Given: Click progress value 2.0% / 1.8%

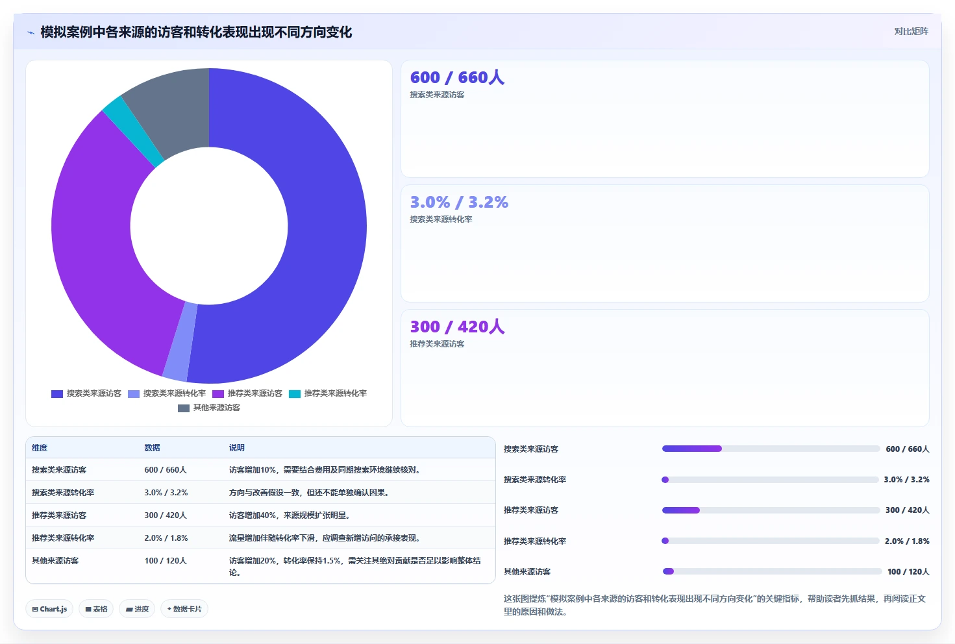Looking at the screenshot, I should pos(907,541).
